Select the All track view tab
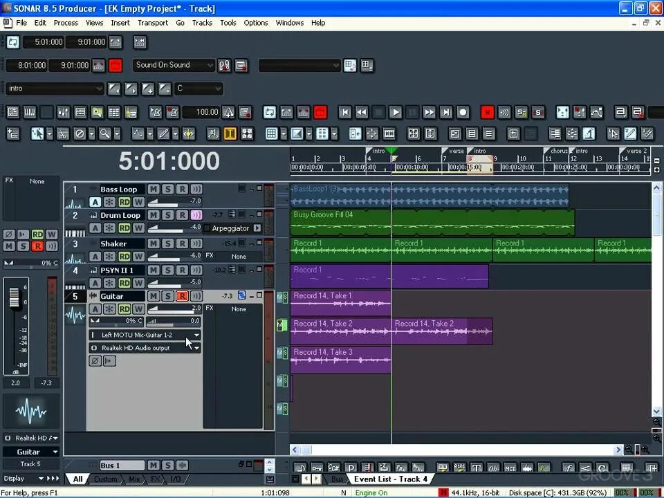Screen dimensions: 664x498 click(77, 479)
